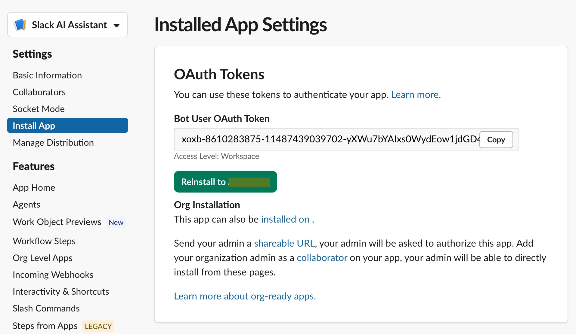Viewport: 576px width, 334px height.
Task: Click the shareable URL link
Action: [x=284, y=243]
